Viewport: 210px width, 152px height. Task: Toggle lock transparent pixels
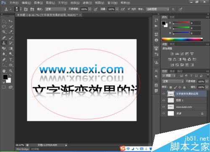point(171,88)
